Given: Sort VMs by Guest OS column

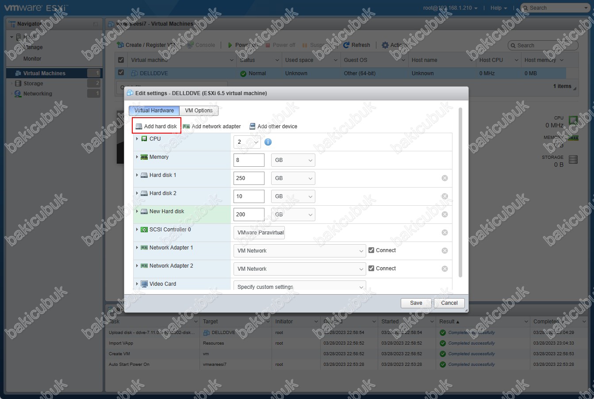Looking at the screenshot, I should point(374,60).
